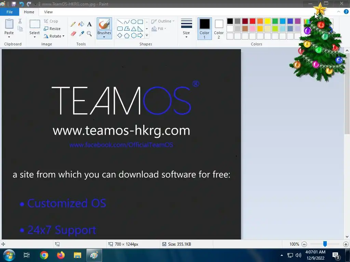Click the Paste clipboard icon

click(x=9, y=24)
